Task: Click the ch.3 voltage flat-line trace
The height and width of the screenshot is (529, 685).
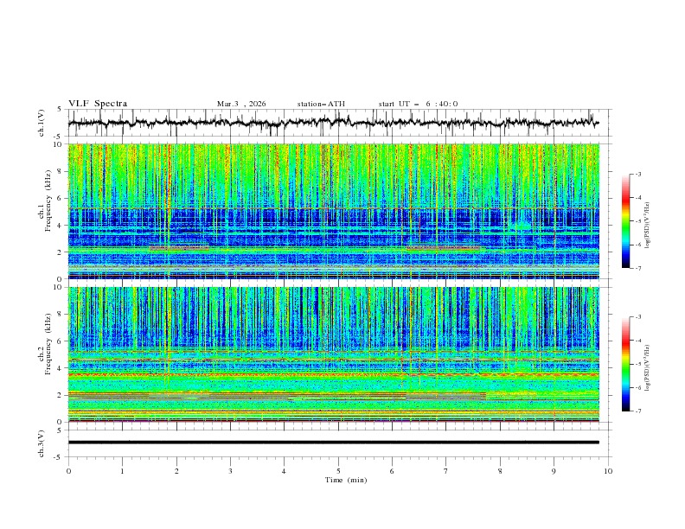Action: coord(337,442)
